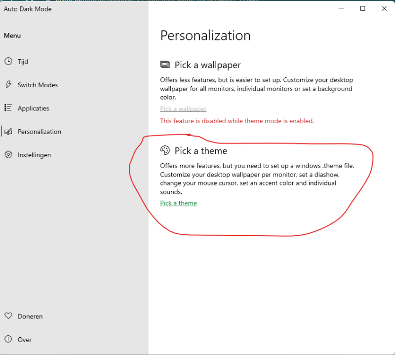Minimize the Auto Dark Mode window
The image size is (395, 355).
click(x=341, y=8)
